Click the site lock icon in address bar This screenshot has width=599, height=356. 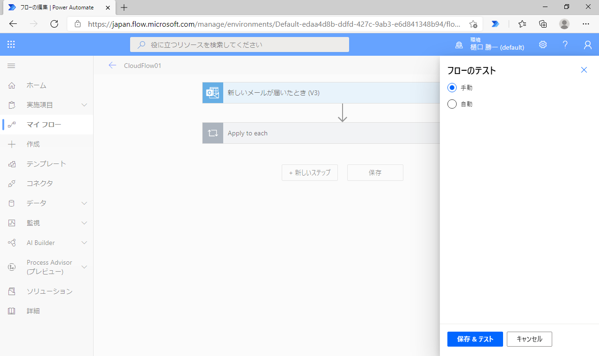pos(78,24)
